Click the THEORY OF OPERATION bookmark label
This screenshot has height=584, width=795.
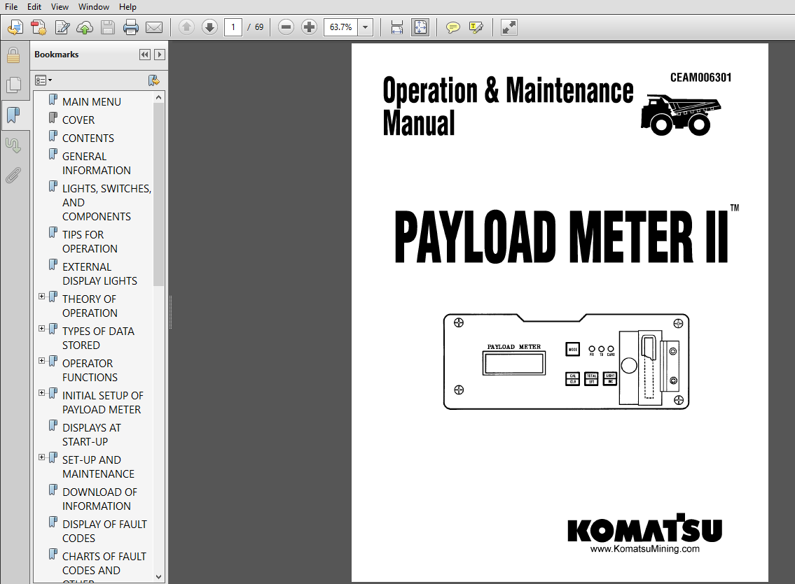tap(90, 306)
